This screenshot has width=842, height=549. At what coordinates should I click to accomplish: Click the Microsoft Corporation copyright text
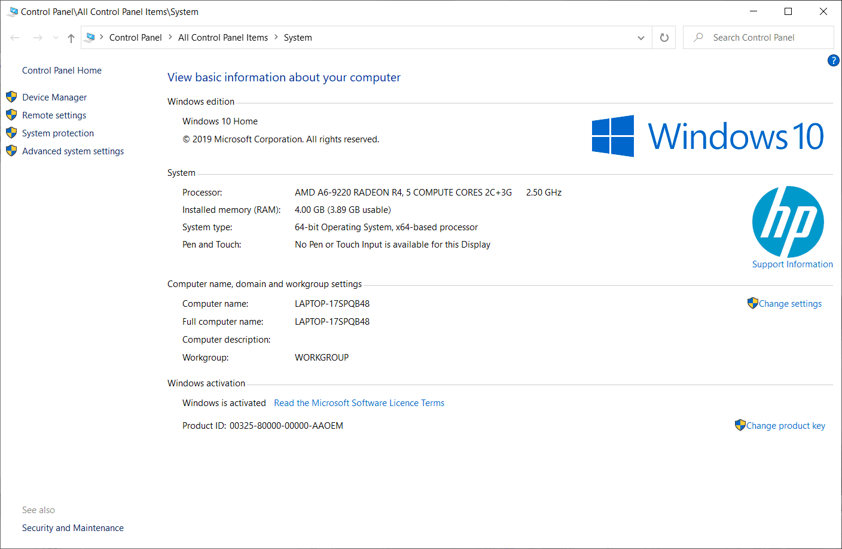[x=281, y=139]
